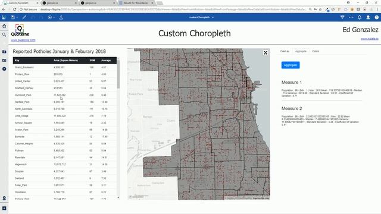Click the key icon in address bar
381x214 pixels.
coord(315,10)
